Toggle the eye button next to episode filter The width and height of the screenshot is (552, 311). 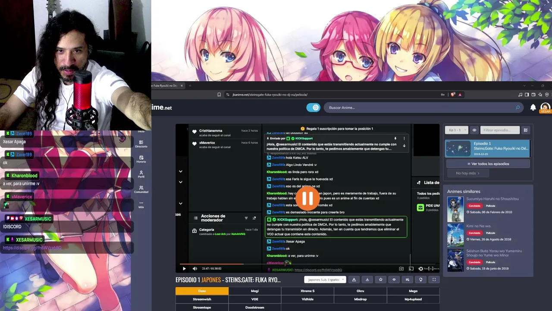(474, 130)
